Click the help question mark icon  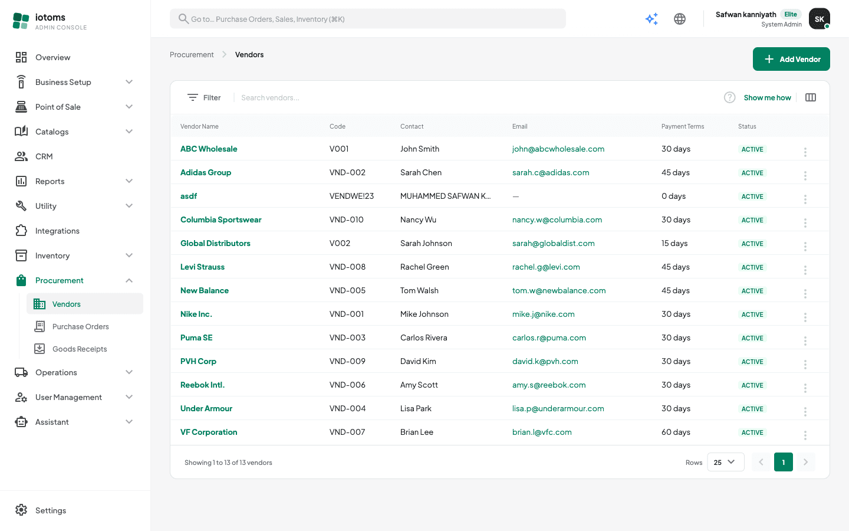[x=730, y=97]
